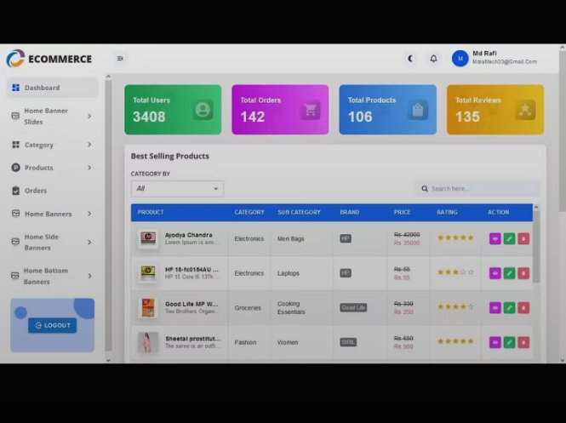
Task: Click the Total Reviews card
Action: click(495, 110)
